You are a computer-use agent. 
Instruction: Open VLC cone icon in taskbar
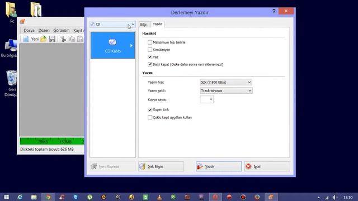(159, 197)
